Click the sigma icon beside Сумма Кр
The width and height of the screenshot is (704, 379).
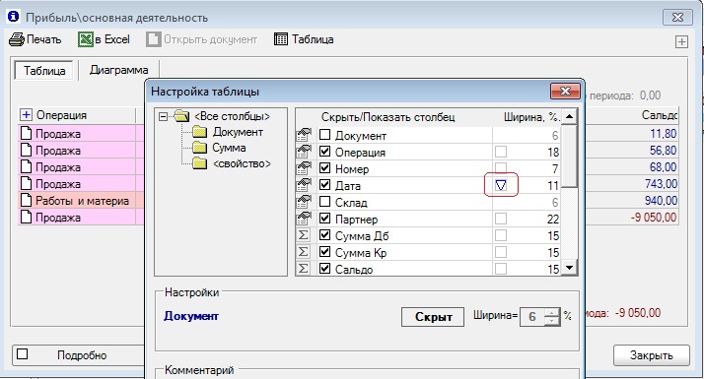click(x=304, y=252)
